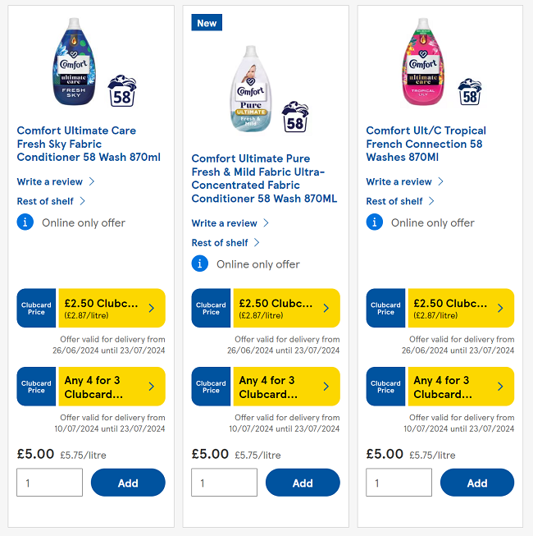
Task: Add Fresh Sky Fabric Conditioner to basket
Action: [x=128, y=483]
